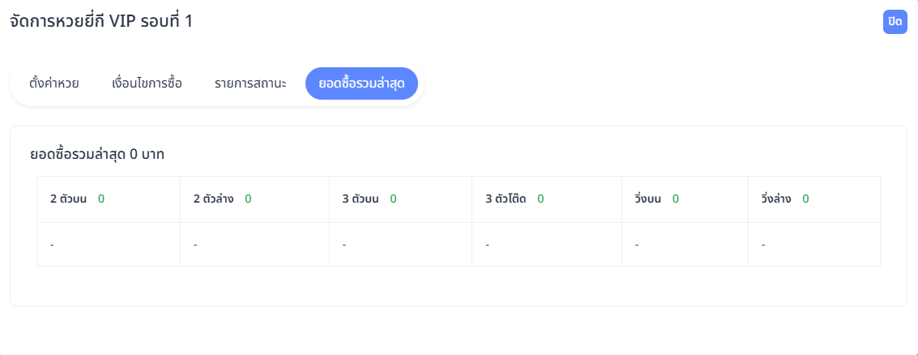This screenshot has height=355, width=918.
Task: Open the ตั้งค่าหวย tab
Action: pos(54,83)
